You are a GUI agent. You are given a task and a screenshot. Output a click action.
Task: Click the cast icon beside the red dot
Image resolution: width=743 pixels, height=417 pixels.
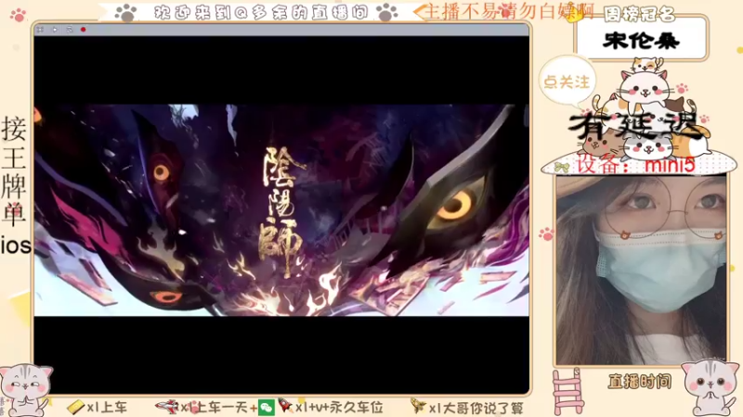pyautogui.click(x=70, y=30)
